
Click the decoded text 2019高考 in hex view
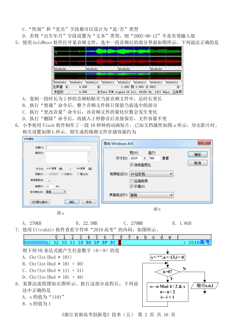(x=199, y=242)
